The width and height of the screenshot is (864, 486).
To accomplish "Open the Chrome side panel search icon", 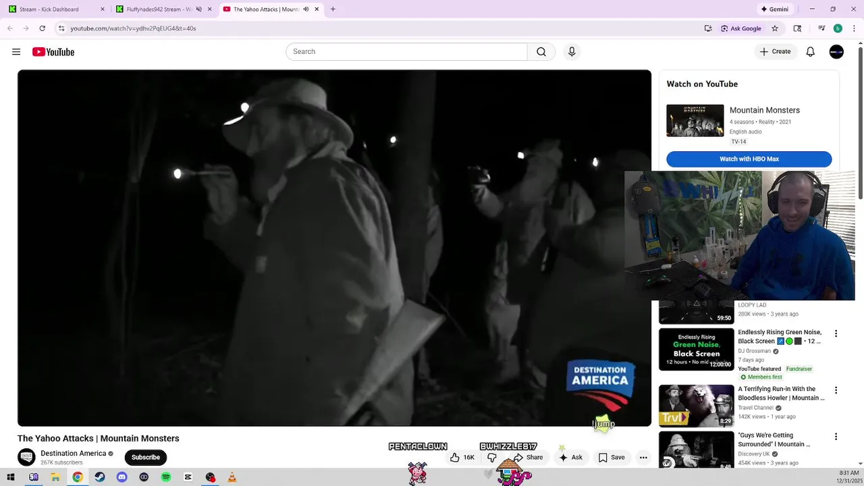I will 797,28.
